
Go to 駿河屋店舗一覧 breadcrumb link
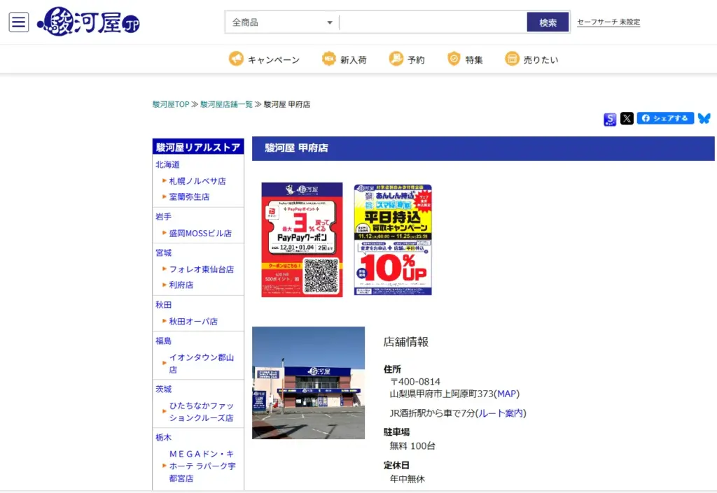tap(226, 104)
